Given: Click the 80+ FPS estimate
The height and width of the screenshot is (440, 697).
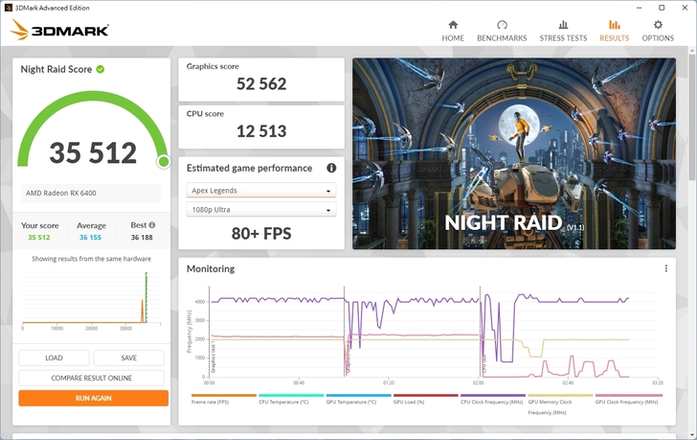Looking at the screenshot, I should 261,233.
